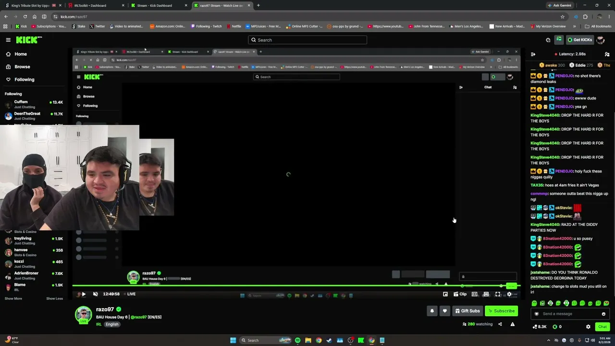Enter fullscreen on the video player
The image size is (615, 346).
(498, 294)
